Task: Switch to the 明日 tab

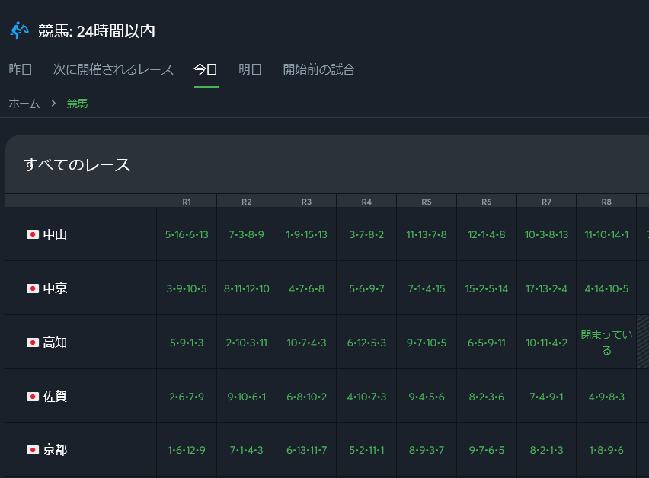Action: [251, 70]
